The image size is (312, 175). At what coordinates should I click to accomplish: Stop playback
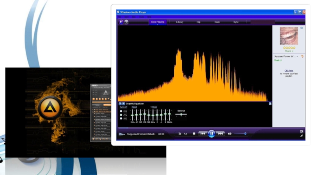pos(194,134)
